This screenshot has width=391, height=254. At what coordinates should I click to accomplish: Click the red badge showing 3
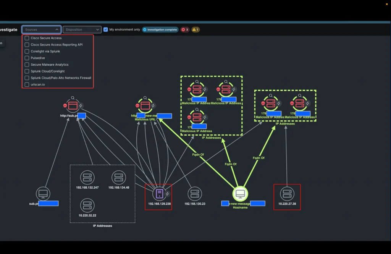click(x=185, y=29)
